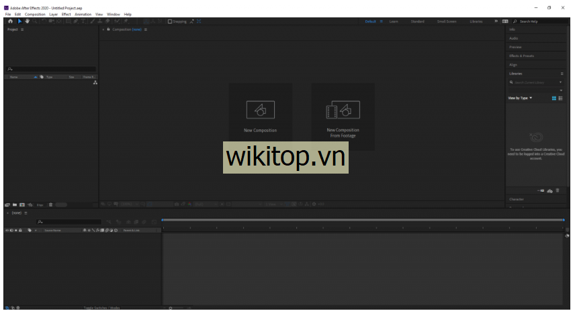573x311 pixels.
Task: Adjust the timeline zoom slider
Action: coord(171,308)
